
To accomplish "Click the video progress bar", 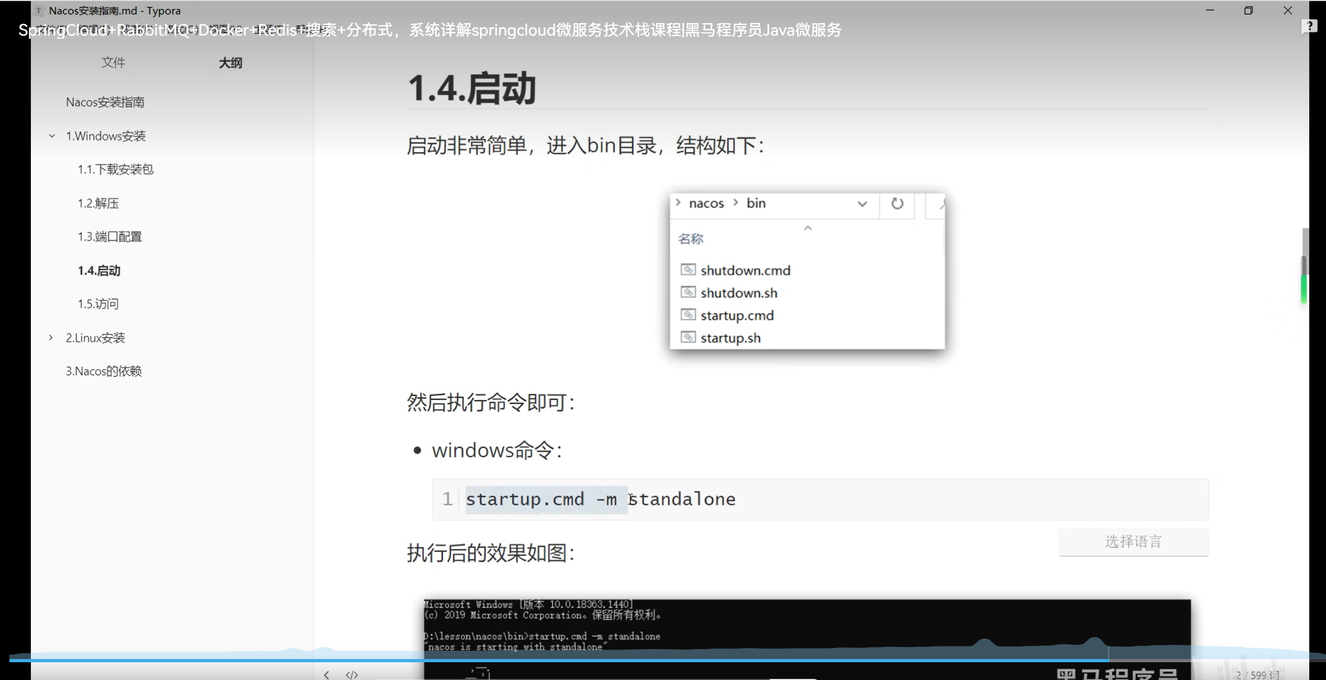I will point(628,660).
